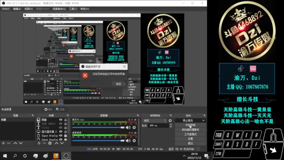Move the source down in the sources list

pos(62,143)
